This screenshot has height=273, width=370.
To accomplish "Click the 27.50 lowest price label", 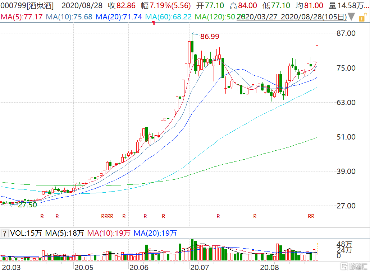I will [27, 205].
